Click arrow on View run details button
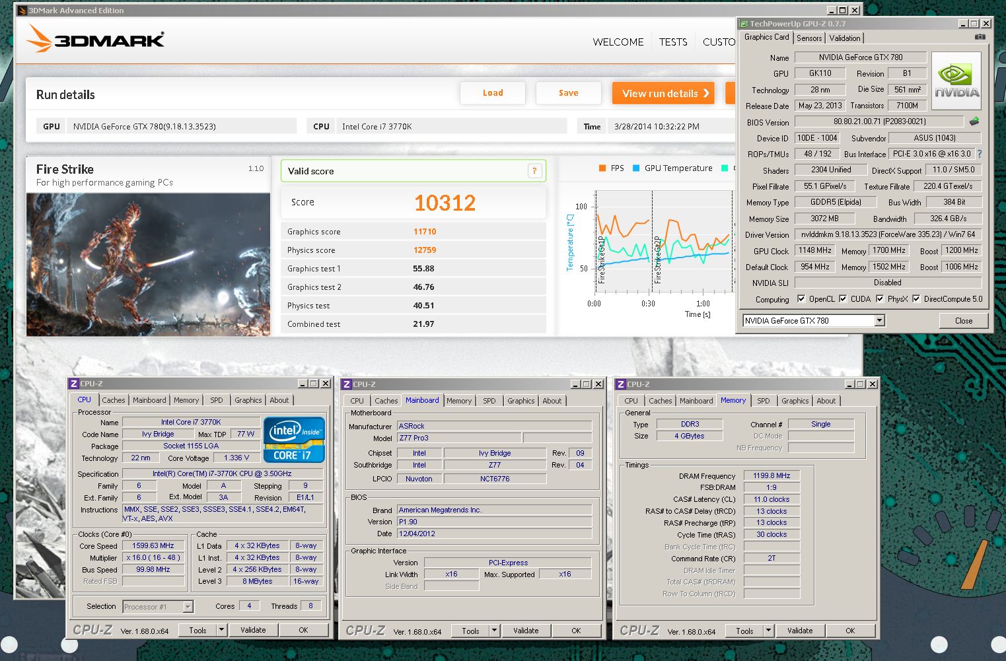 [705, 93]
